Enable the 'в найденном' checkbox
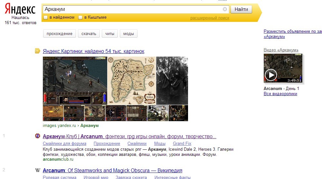Screen dimensions: 322x179 tap(46, 17)
